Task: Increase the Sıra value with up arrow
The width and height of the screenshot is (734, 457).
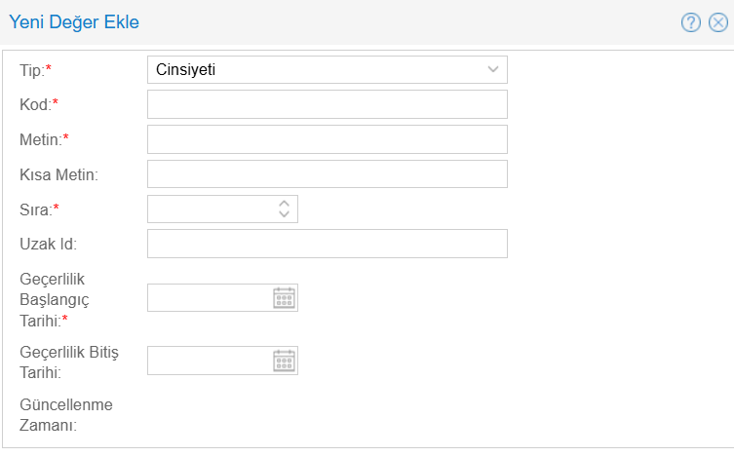Action: tap(284, 204)
